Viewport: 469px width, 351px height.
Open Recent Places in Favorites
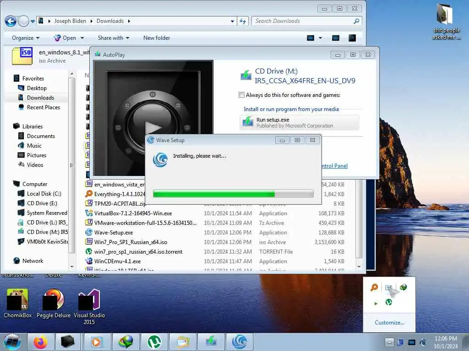pos(44,107)
